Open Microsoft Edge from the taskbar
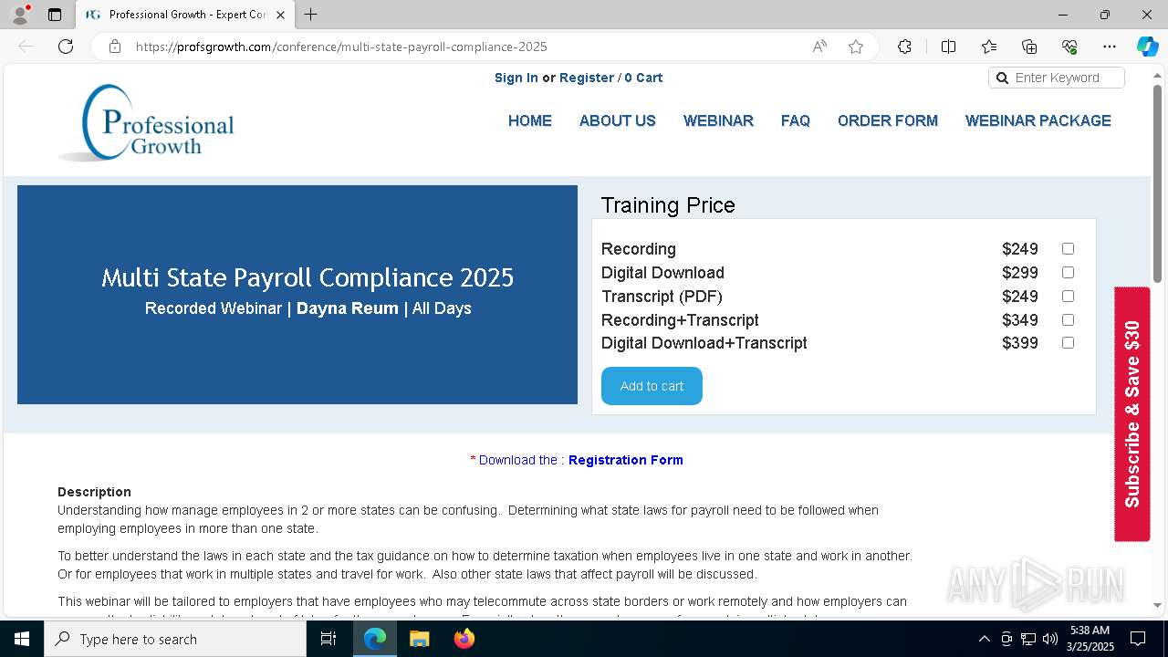The width and height of the screenshot is (1168, 657). pyautogui.click(x=375, y=639)
